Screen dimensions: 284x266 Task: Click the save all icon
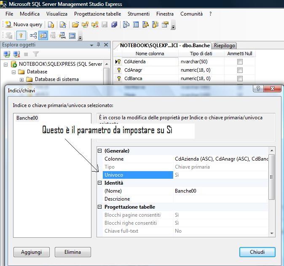[114, 24]
